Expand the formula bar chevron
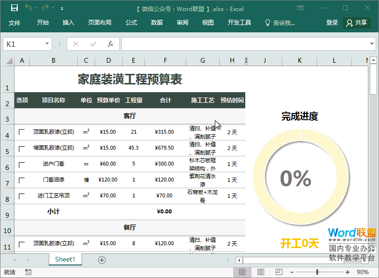The width and height of the screenshot is (379, 278). click(x=372, y=44)
